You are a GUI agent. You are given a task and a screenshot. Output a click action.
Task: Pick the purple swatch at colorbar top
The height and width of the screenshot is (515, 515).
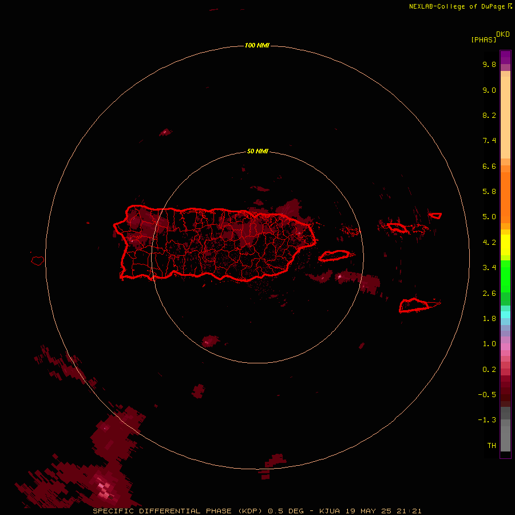tap(505, 57)
